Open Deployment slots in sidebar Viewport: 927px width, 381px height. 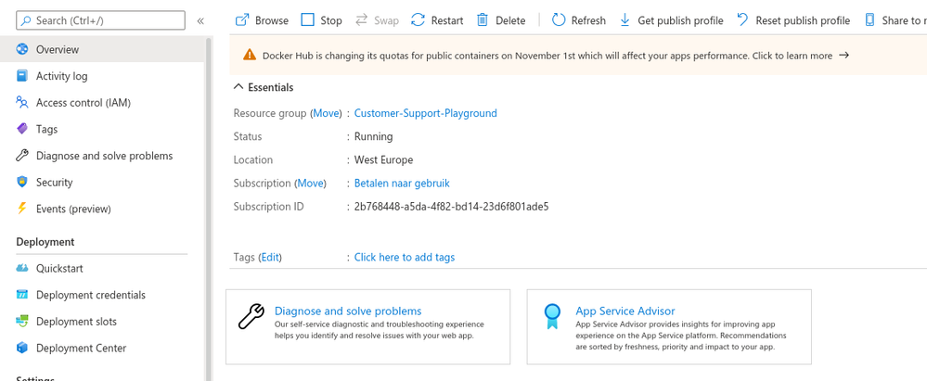[x=76, y=322]
